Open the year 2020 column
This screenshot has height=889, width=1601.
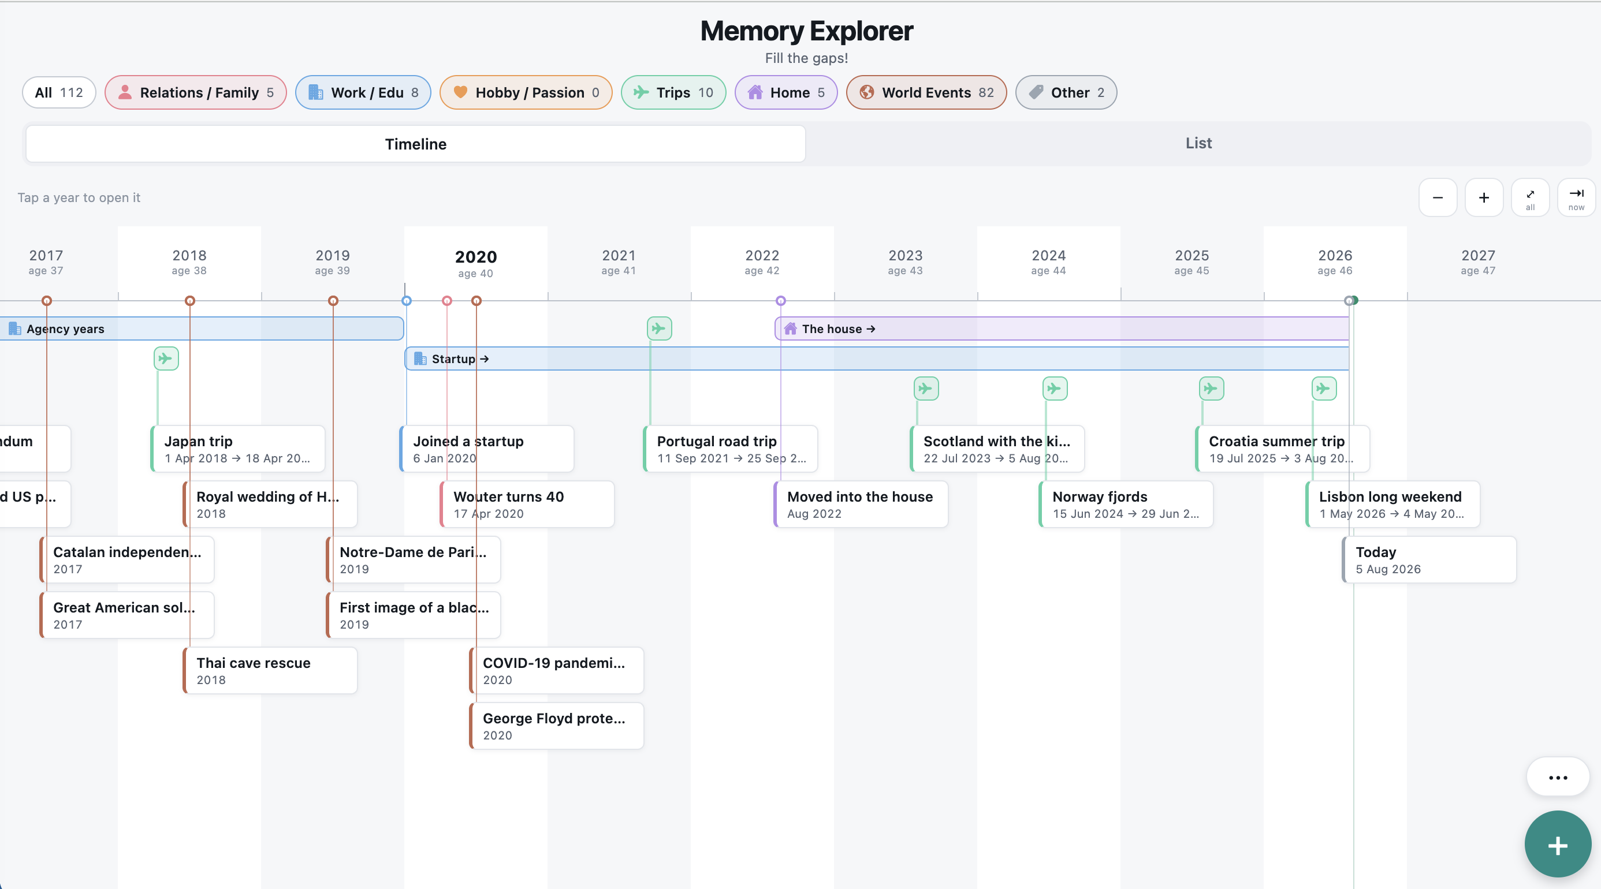coord(475,263)
